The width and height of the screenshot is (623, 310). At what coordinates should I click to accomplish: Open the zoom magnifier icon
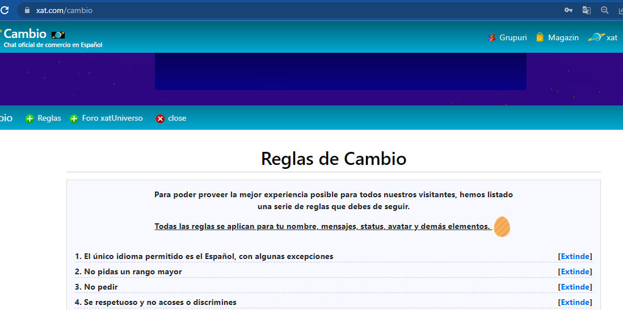(x=605, y=10)
